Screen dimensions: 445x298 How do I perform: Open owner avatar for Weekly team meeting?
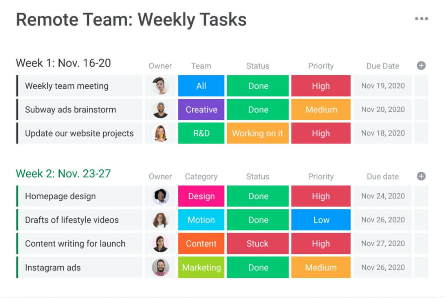click(x=160, y=86)
